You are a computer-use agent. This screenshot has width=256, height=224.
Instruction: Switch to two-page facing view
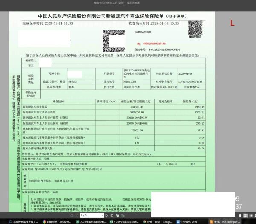251,215
